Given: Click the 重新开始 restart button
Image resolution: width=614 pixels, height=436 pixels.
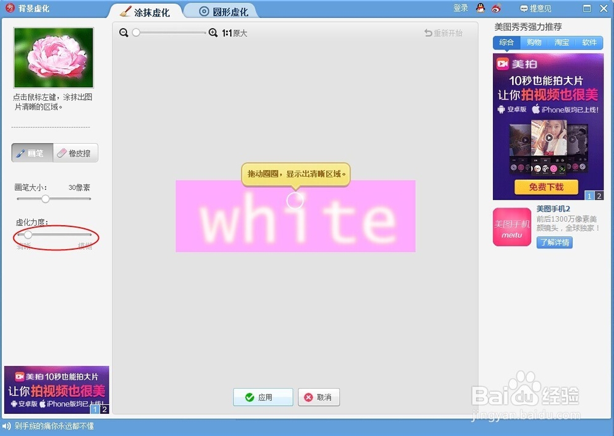Looking at the screenshot, I should tap(444, 33).
